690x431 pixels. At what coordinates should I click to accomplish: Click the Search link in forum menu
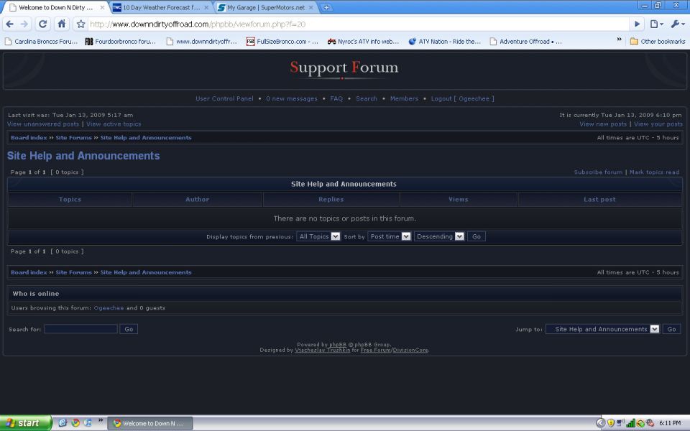coord(366,98)
